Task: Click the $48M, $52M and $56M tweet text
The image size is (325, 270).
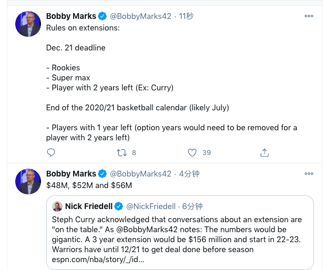Action: 89,185
